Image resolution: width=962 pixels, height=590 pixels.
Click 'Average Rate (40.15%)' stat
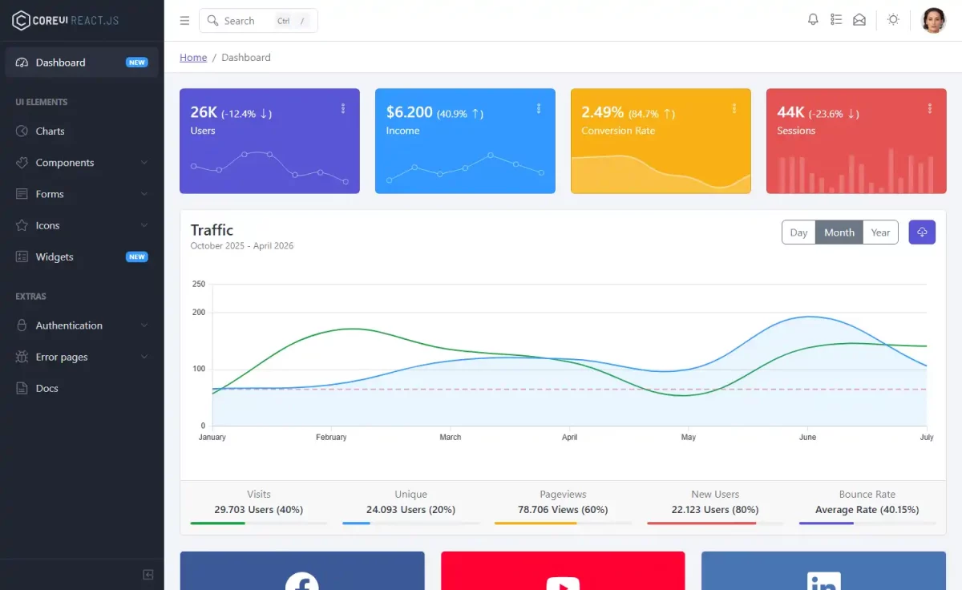click(x=867, y=510)
